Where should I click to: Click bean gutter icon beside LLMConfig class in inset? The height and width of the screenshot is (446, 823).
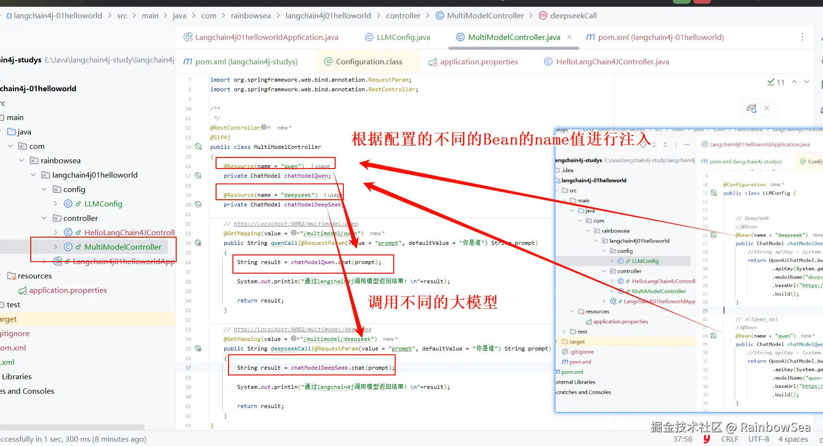coord(714,193)
